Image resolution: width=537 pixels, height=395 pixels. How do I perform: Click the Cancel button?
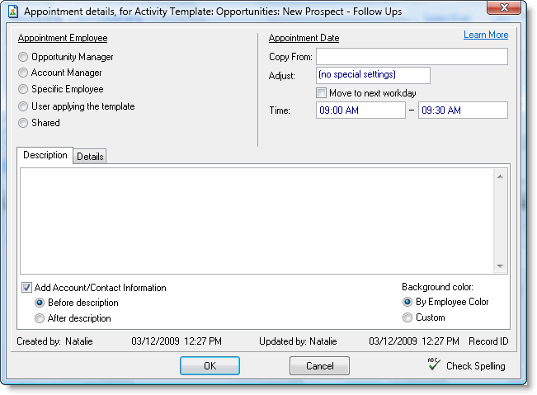click(x=319, y=366)
